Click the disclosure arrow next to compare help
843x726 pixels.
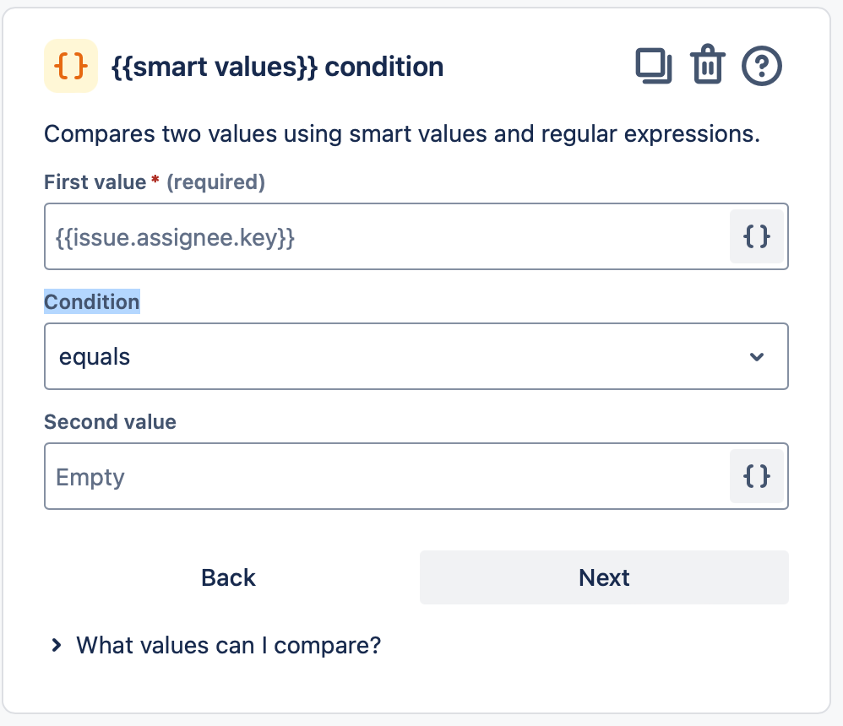click(56, 644)
